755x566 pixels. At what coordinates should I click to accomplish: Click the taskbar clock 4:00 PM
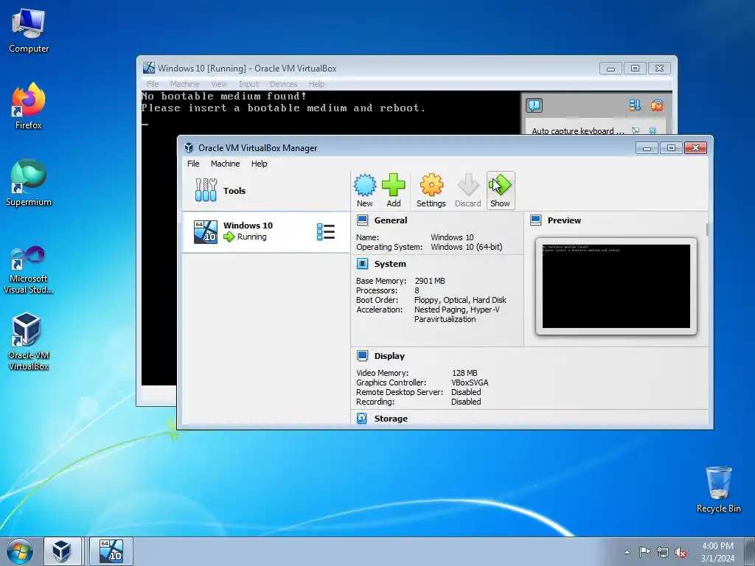click(x=717, y=551)
